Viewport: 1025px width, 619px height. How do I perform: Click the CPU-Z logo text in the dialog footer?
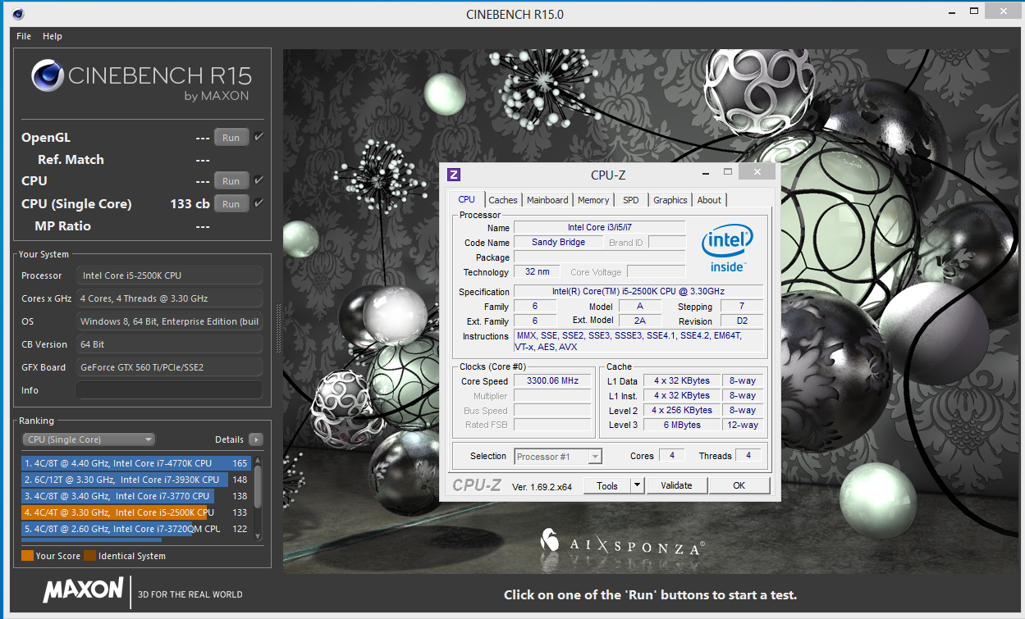click(477, 485)
